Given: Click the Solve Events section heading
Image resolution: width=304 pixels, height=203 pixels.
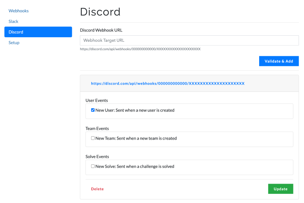Looking at the screenshot, I should point(97,157).
